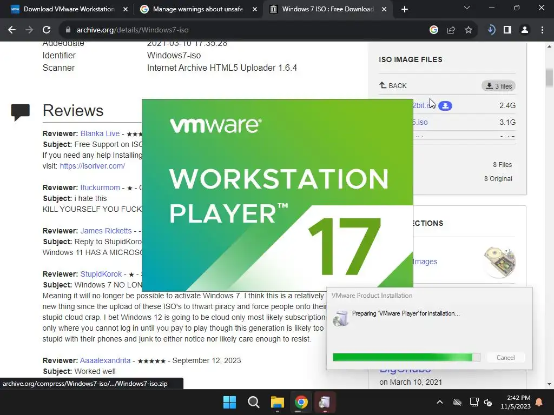Select the Windows 7 ISO tab
554x415 pixels.
click(x=327, y=9)
